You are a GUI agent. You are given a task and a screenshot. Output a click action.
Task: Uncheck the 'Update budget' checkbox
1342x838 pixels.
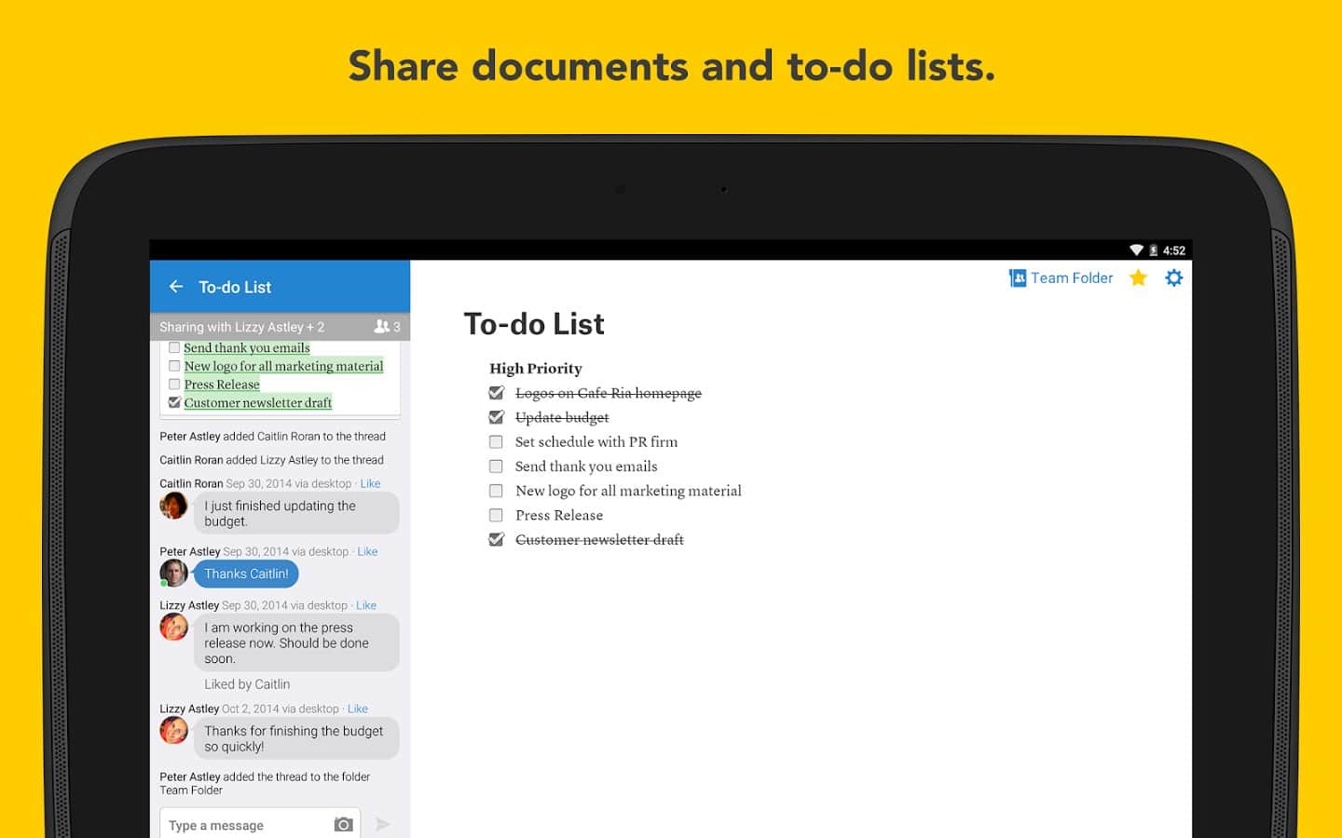496,418
